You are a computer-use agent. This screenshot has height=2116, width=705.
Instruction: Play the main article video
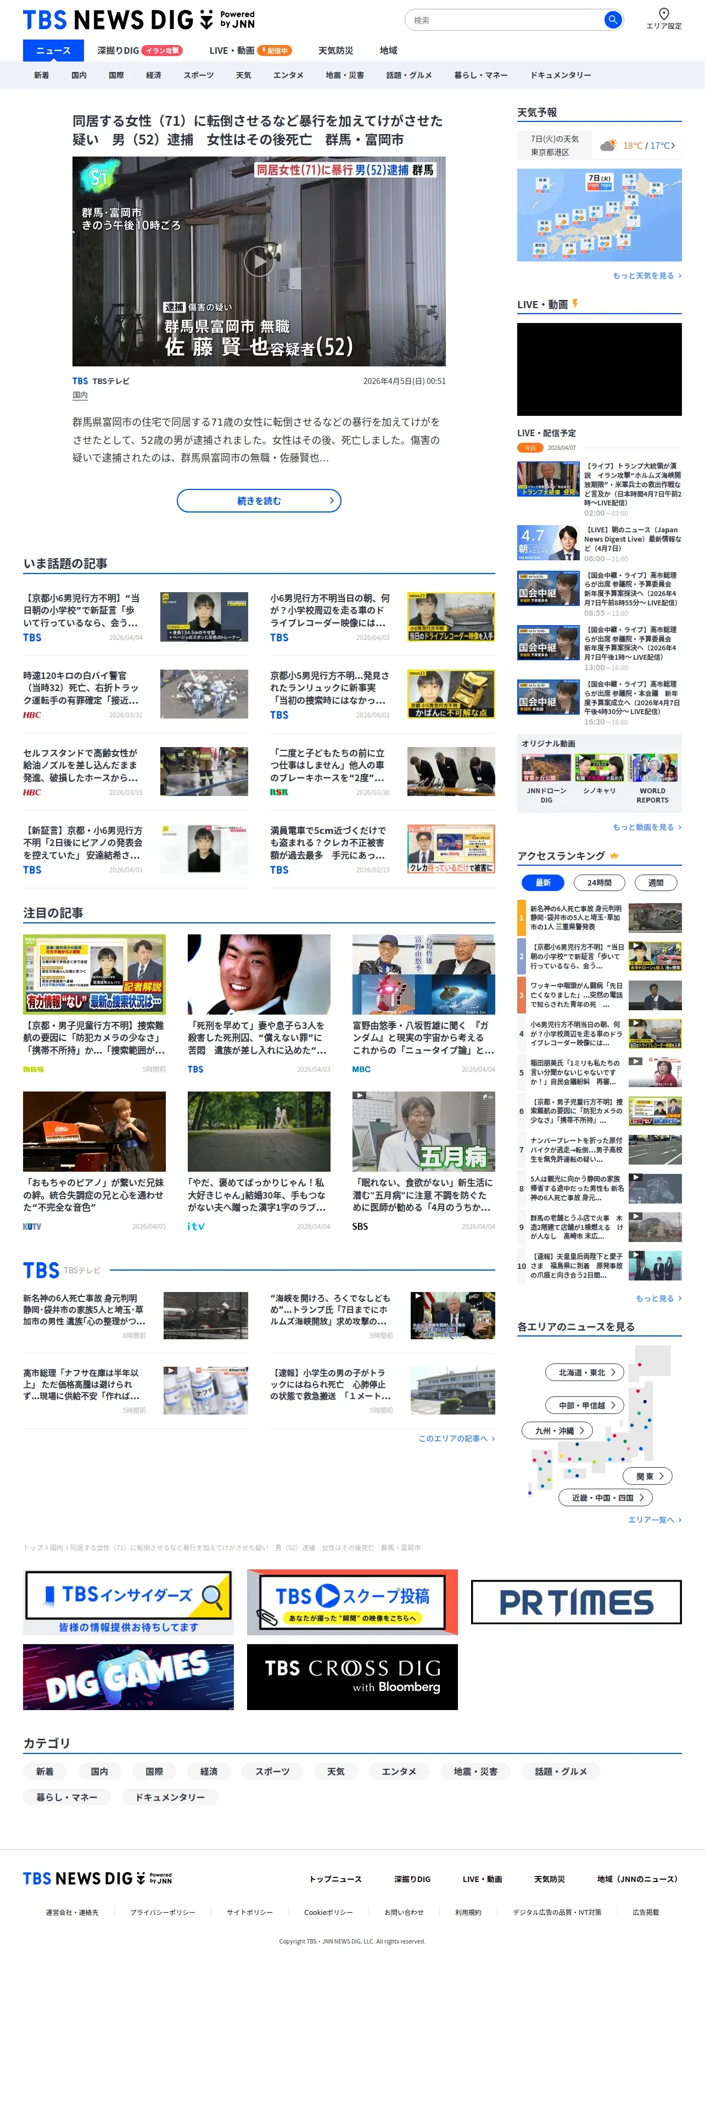[x=259, y=261]
